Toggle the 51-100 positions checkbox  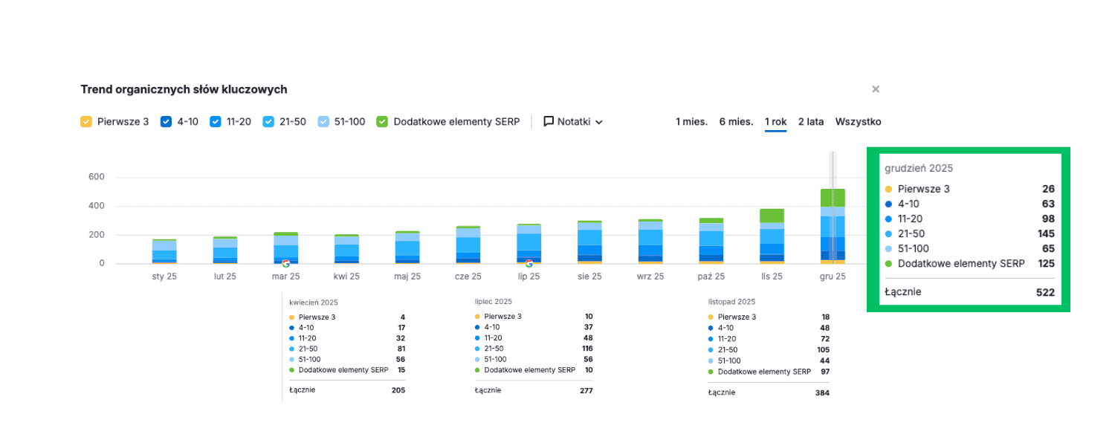pyautogui.click(x=323, y=122)
